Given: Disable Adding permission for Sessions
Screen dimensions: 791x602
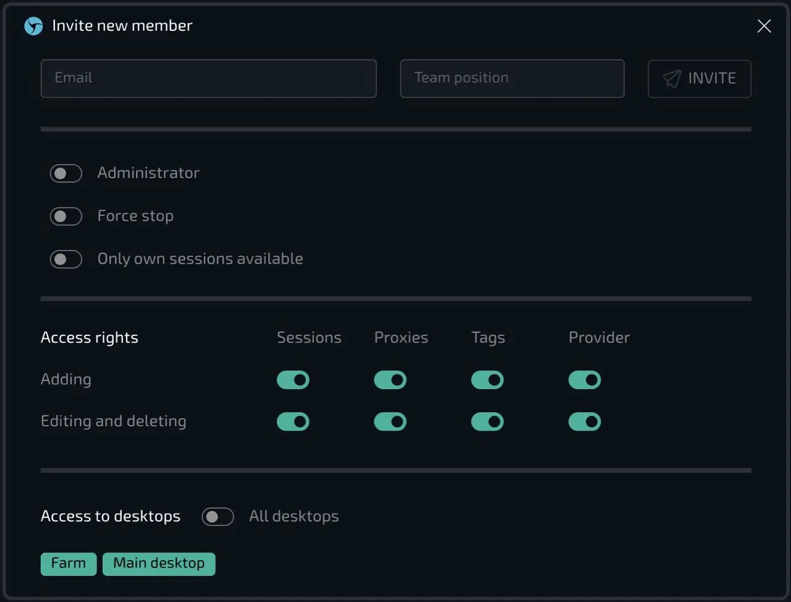Looking at the screenshot, I should [x=293, y=380].
